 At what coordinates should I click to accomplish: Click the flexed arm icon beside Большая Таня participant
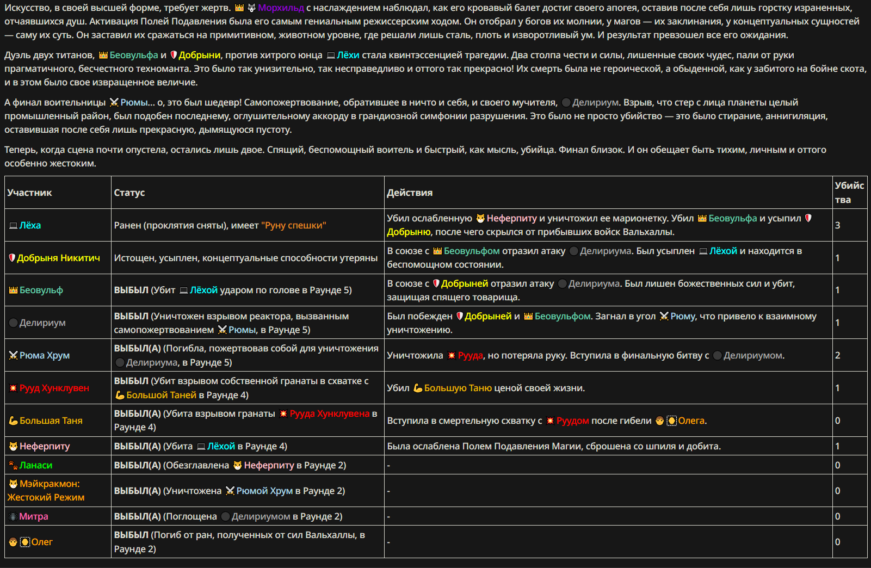pos(13,421)
